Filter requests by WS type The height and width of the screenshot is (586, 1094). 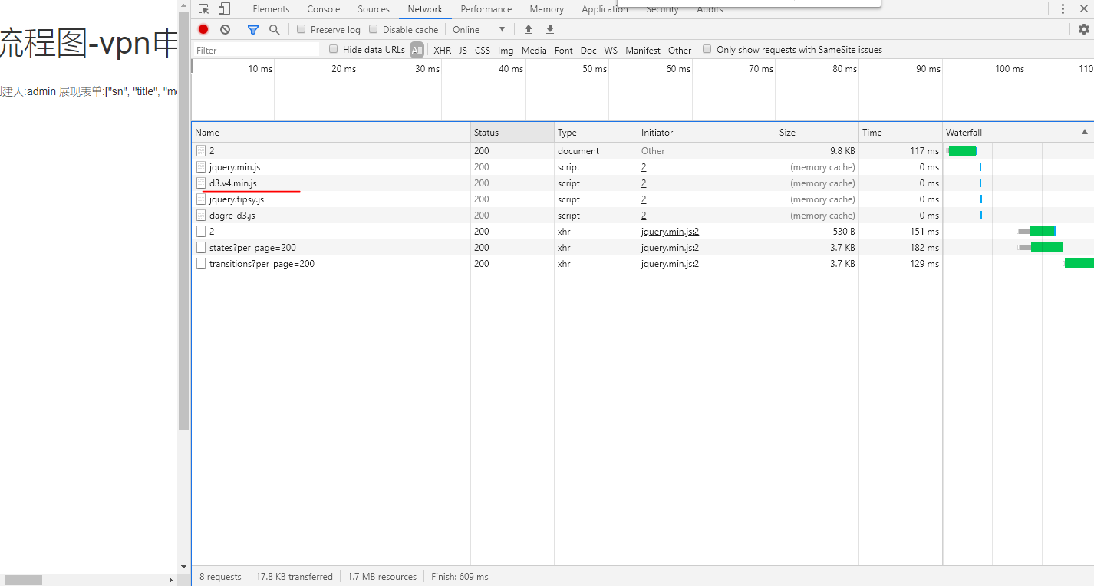[611, 50]
